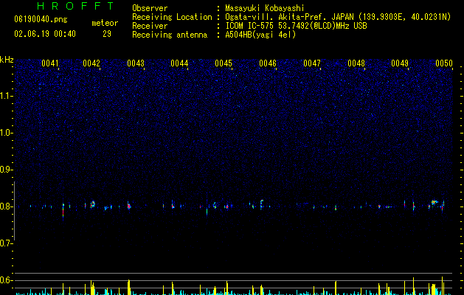Click the 0043 time marker
The width and height of the screenshot is (464, 295).
[x=136, y=63]
